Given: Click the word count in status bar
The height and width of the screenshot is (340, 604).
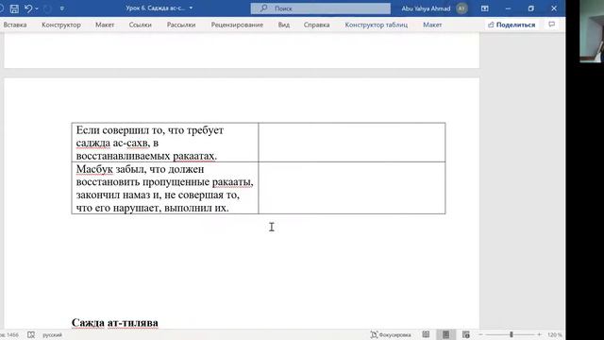Looking at the screenshot, I should tap(9, 335).
